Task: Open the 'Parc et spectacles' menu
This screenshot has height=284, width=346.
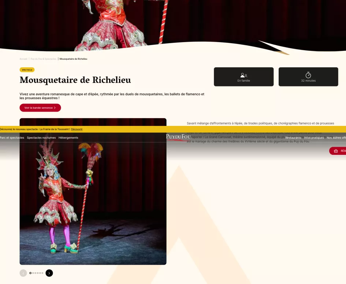Action: (x=12, y=138)
